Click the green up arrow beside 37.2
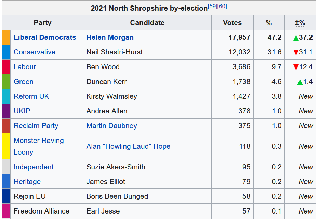Image resolution: width=319 pixels, height=219 pixels. (x=296, y=38)
